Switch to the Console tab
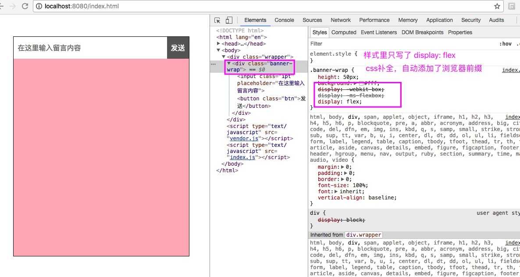Screen dimensions: 520x277 [x=284, y=20]
